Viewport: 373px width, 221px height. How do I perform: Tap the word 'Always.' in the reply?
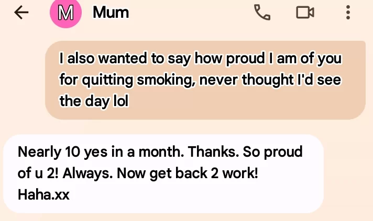[88, 173]
